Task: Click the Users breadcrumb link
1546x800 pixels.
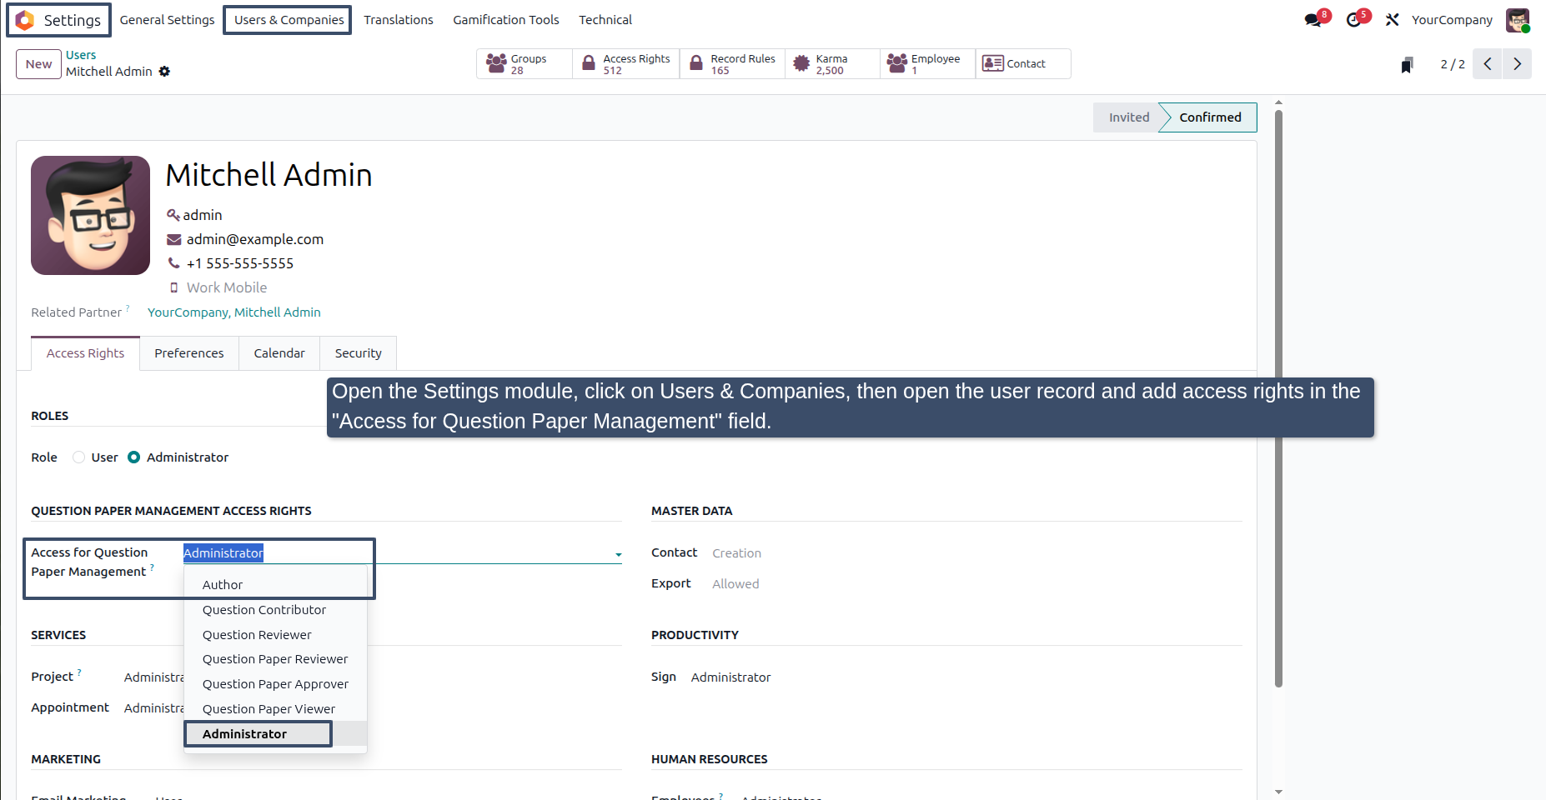Action: point(81,55)
